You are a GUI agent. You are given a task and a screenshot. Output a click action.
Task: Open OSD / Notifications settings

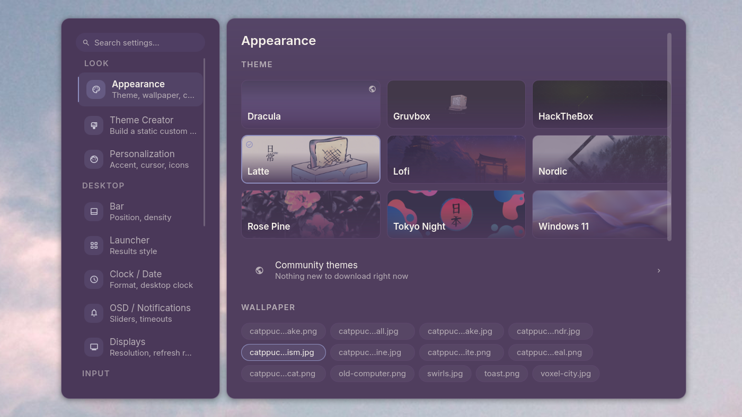click(x=140, y=313)
